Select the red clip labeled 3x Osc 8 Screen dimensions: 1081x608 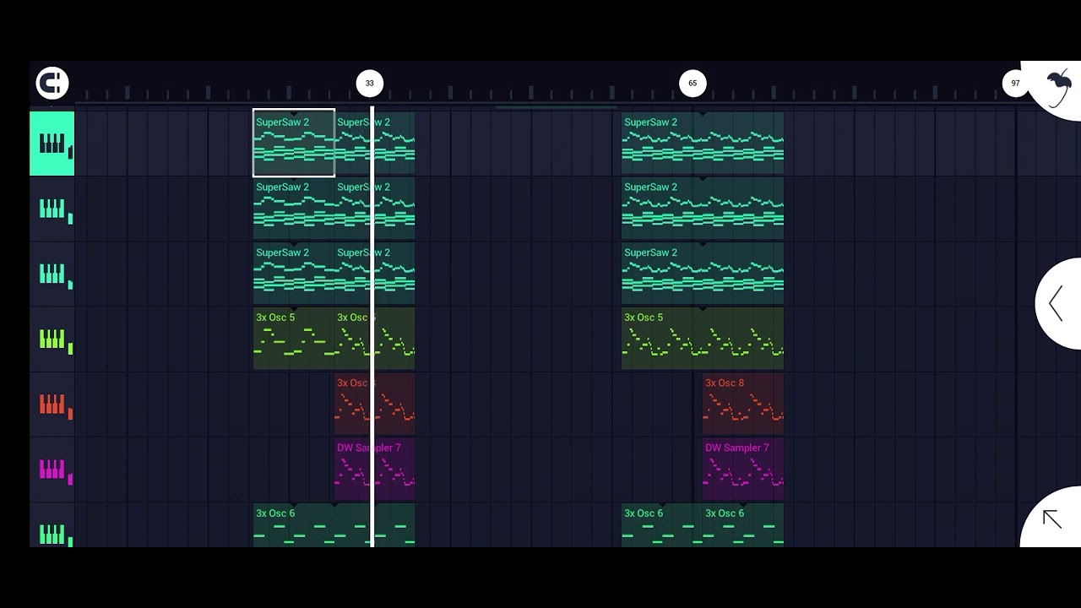pyautogui.click(x=743, y=404)
